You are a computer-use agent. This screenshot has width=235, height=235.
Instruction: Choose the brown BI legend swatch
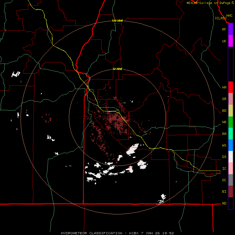point(231,192)
